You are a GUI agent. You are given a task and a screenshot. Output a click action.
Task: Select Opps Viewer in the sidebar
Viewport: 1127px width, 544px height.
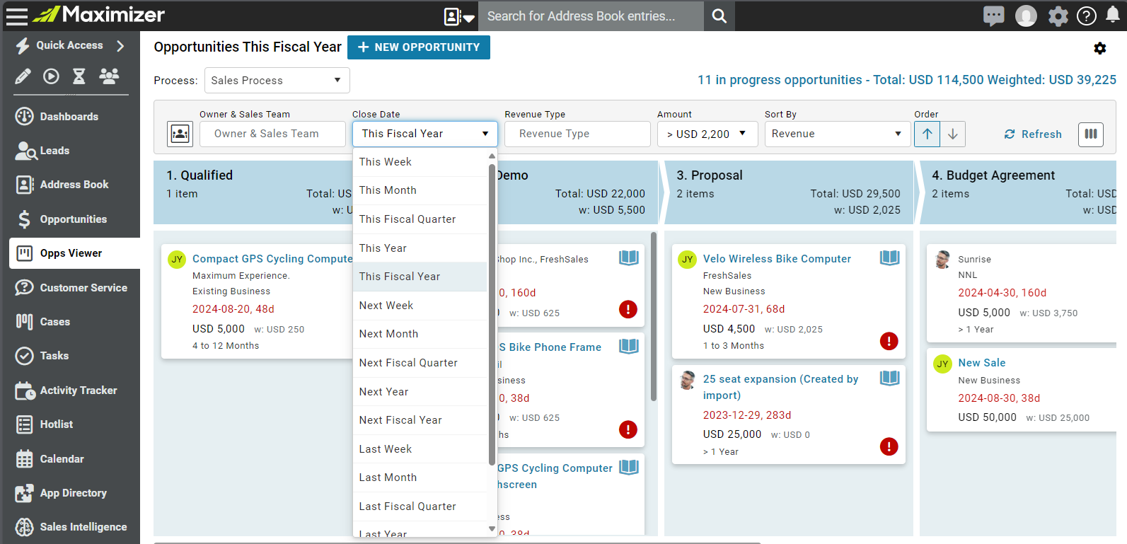coord(74,253)
